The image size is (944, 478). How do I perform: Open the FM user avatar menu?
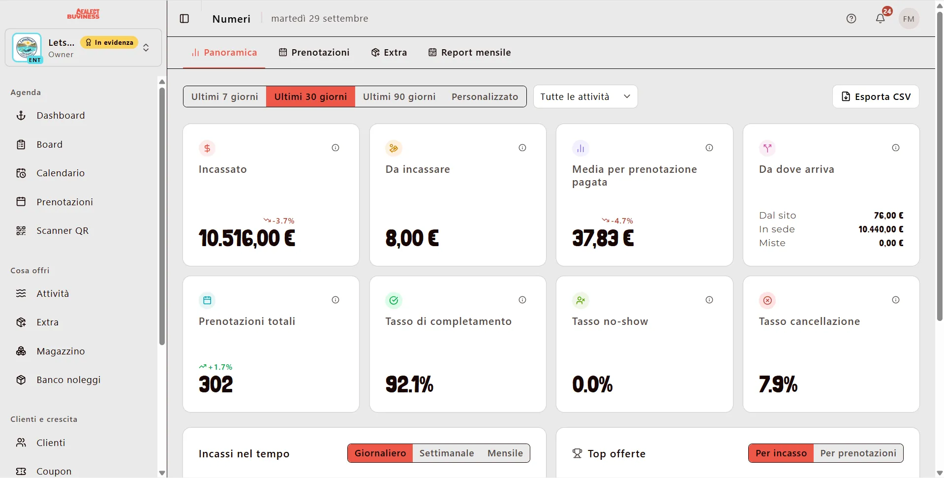coord(909,19)
